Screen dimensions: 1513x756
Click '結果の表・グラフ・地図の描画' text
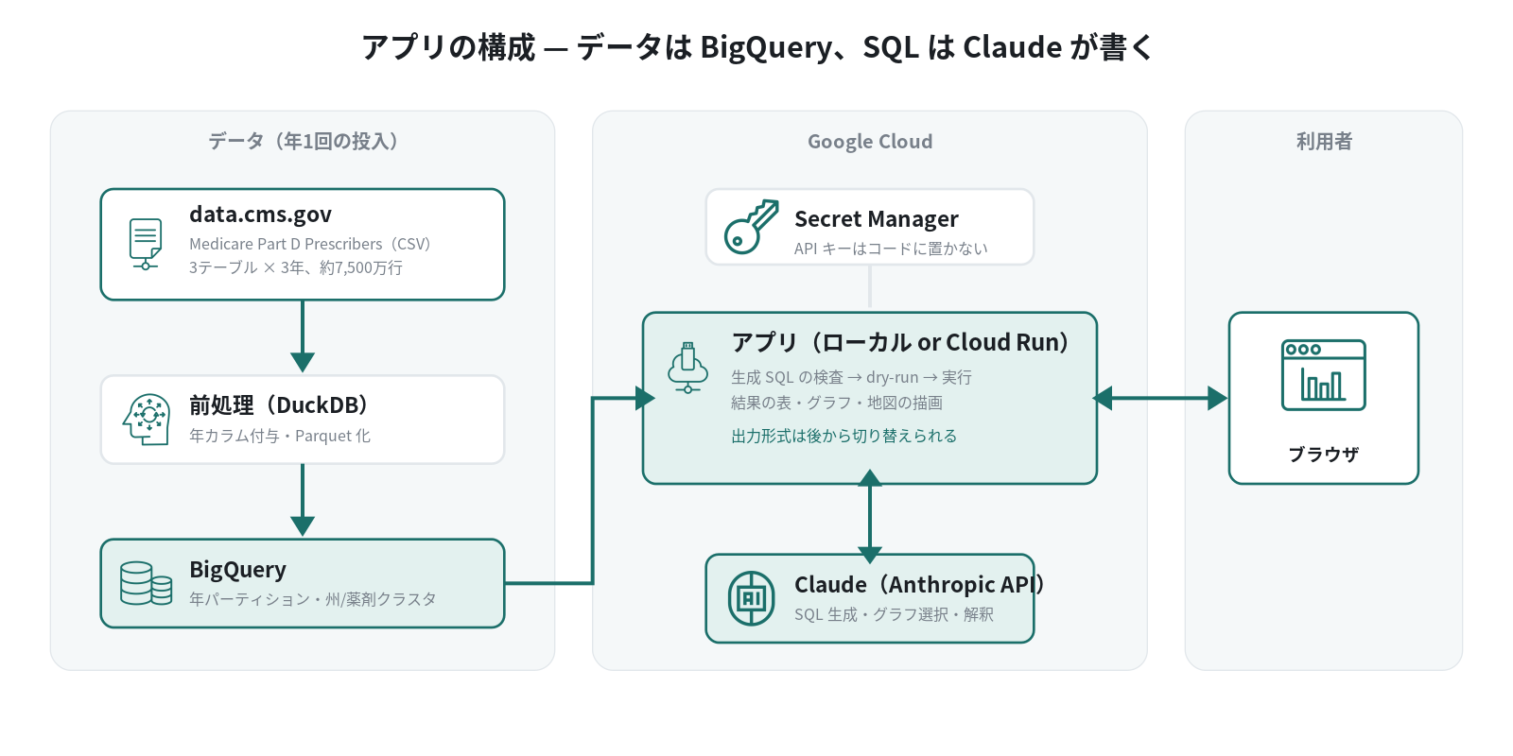click(837, 403)
